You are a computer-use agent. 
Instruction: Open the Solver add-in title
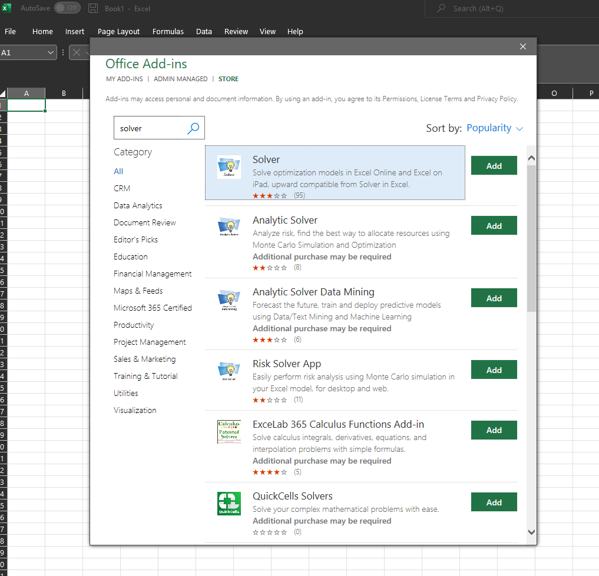pyautogui.click(x=266, y=159)
